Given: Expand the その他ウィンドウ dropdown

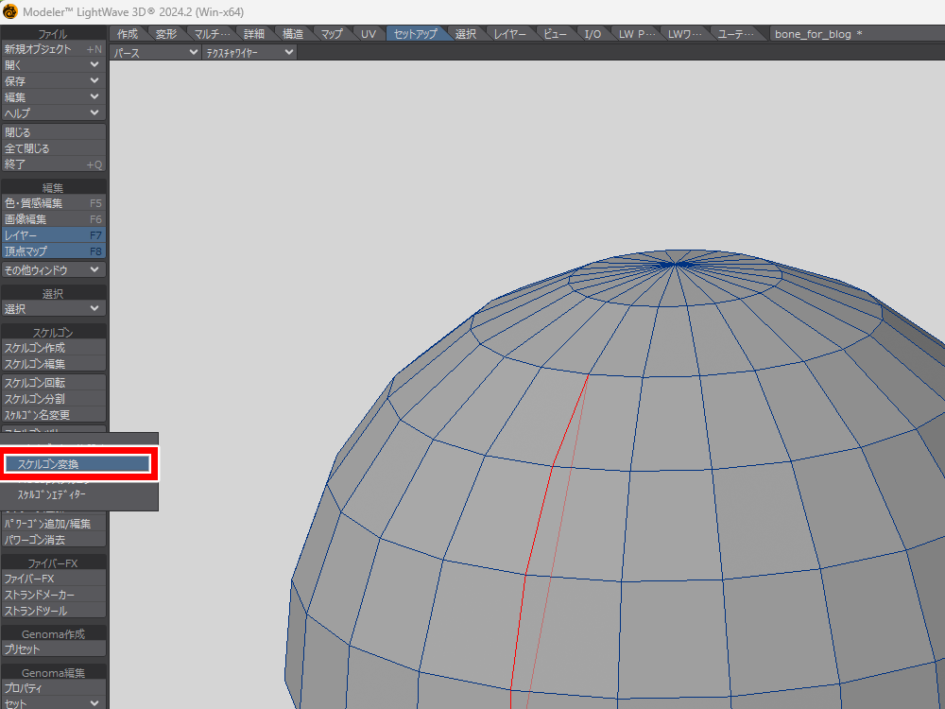Looking at the screenshot, I should (x=53, y=270).
